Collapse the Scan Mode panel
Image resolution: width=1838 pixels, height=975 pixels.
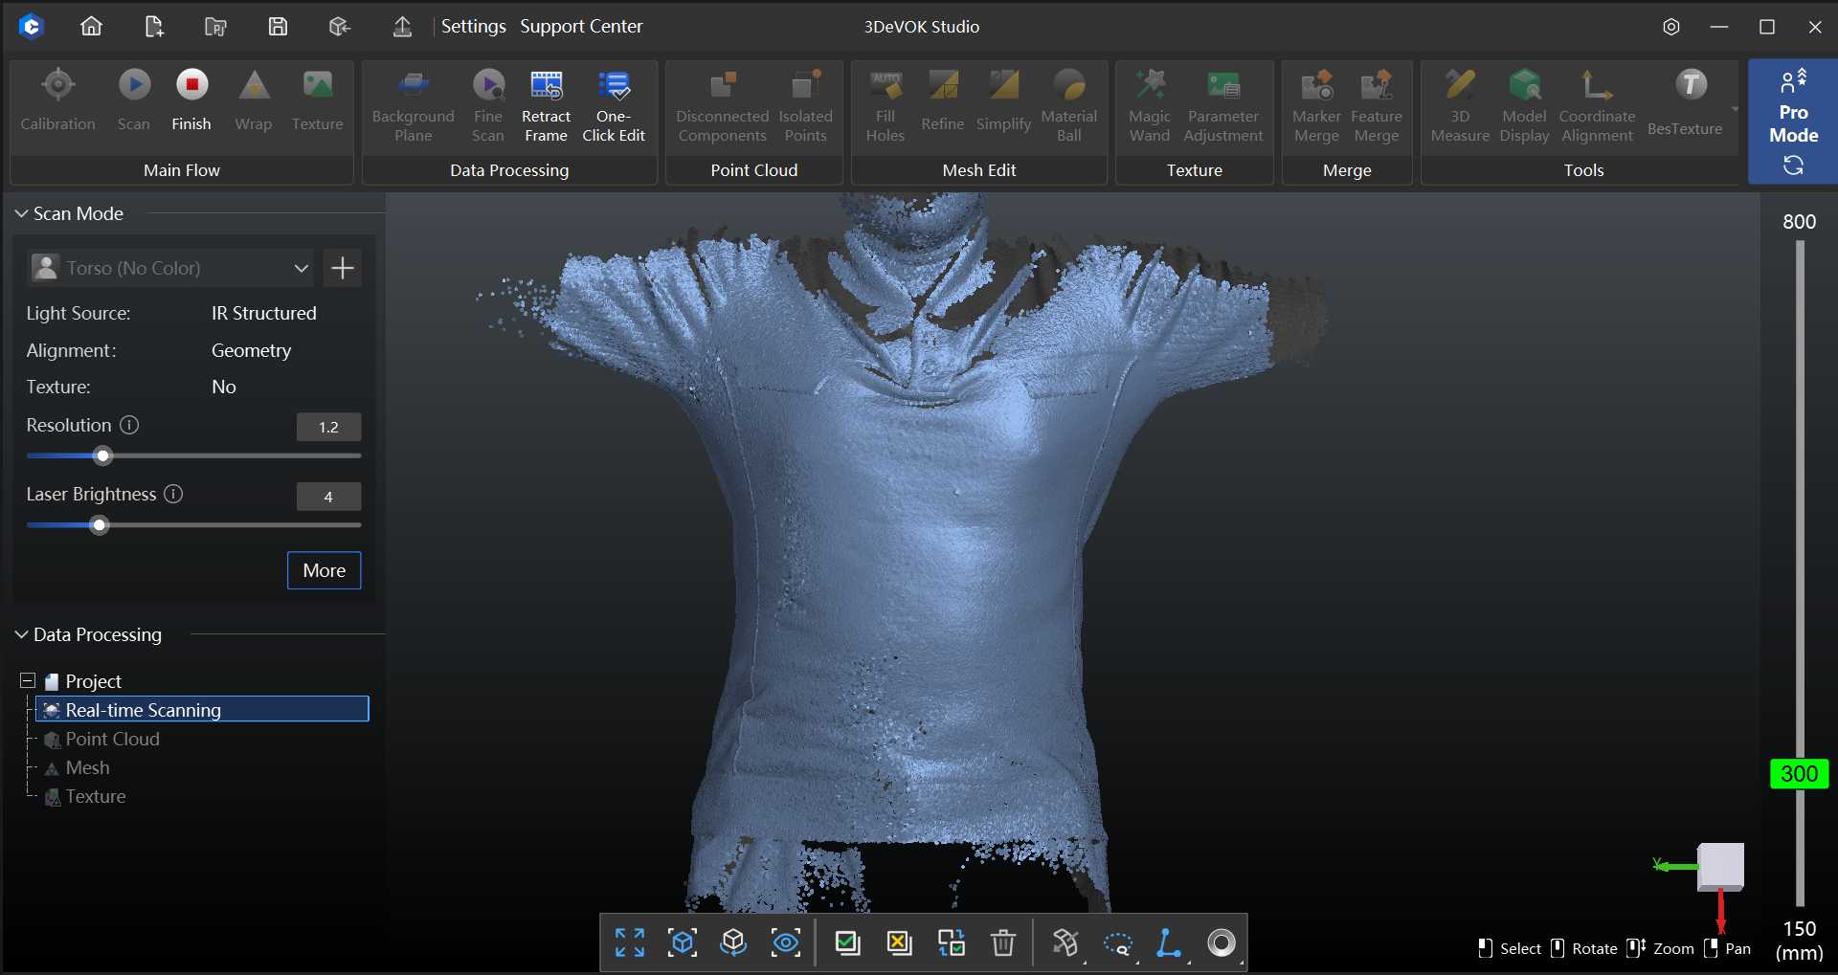point(20,213)
